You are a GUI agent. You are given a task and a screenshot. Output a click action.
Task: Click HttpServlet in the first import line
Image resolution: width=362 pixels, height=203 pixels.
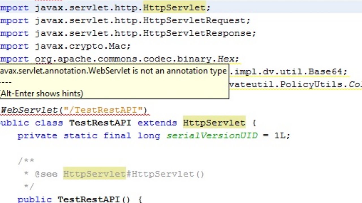point(174,8)
